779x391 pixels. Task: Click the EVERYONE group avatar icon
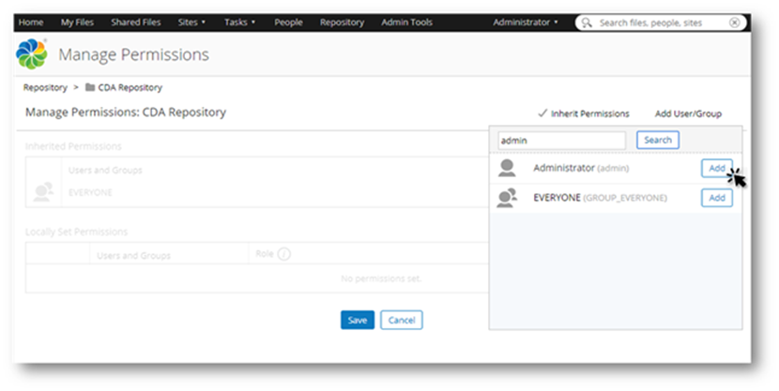[507, 198]
